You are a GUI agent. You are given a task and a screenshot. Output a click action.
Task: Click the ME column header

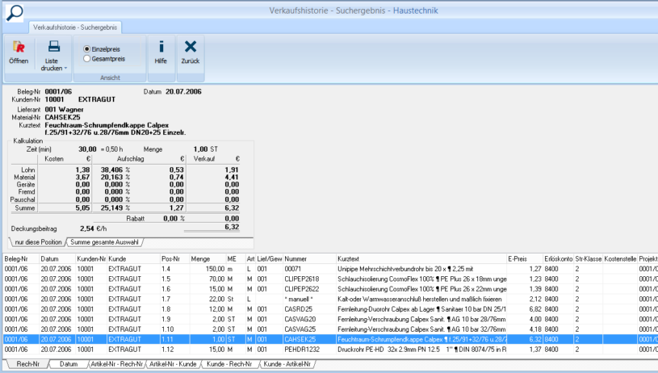pos(236,259)
